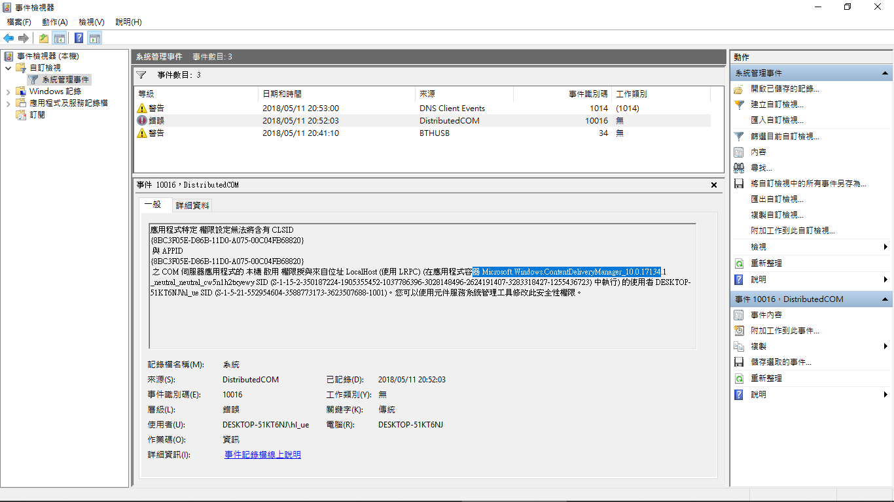Click the refresh icon in the event 10016 section
Viewport: 894px width, 502px height.
tap(739, 378)
